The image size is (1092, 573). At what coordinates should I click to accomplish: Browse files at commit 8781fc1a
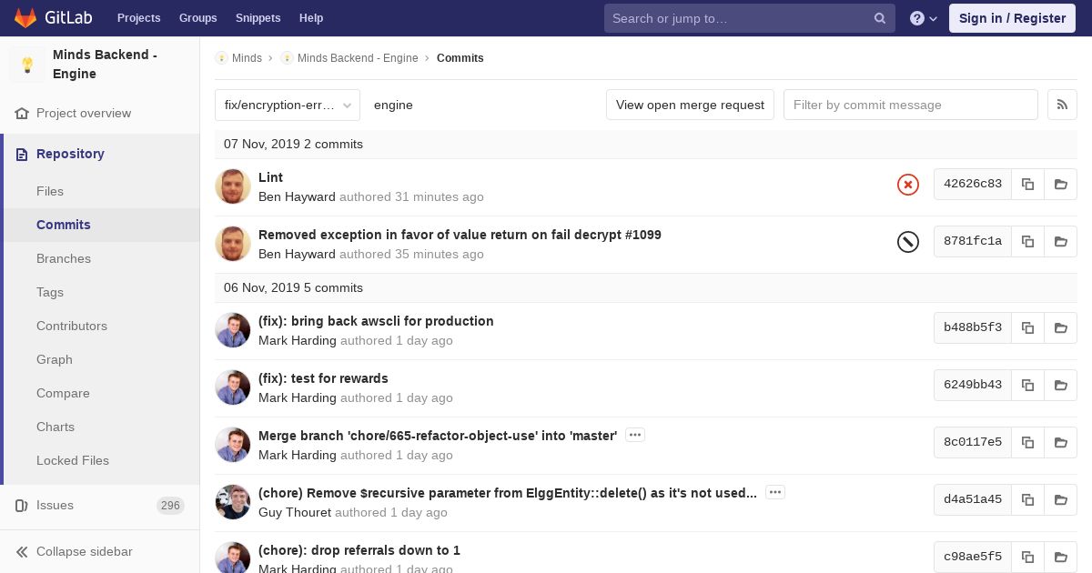[x=1060, y=241]
